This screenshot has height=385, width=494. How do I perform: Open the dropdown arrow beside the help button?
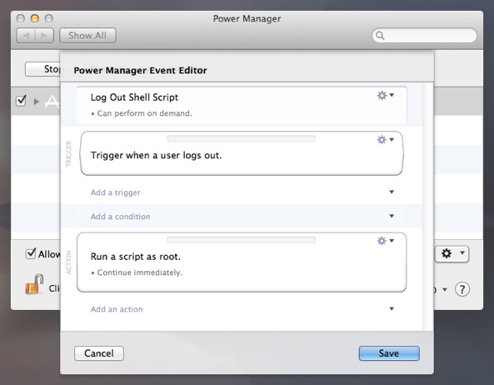point(445,289)
